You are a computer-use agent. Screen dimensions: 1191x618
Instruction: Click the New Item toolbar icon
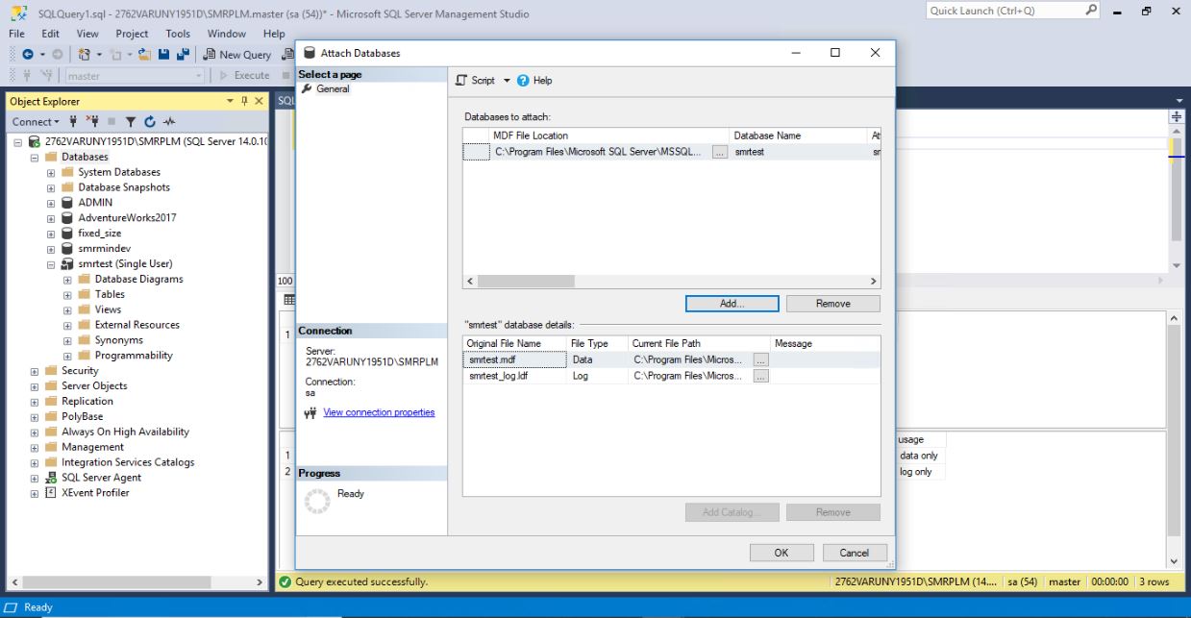(x=85, y=55)
